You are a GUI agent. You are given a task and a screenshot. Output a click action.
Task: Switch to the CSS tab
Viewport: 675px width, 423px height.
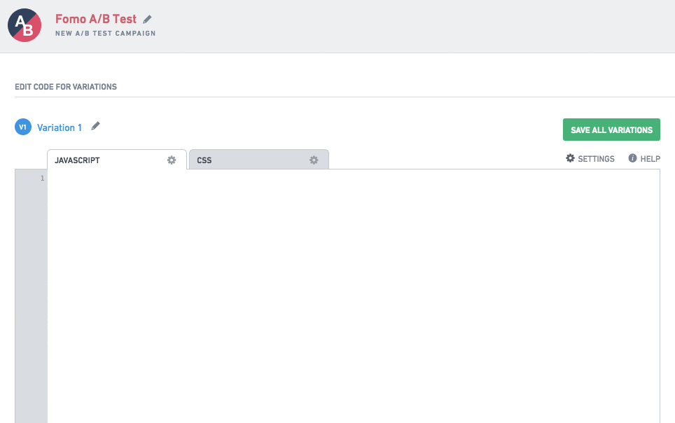(x=258, y=160)
